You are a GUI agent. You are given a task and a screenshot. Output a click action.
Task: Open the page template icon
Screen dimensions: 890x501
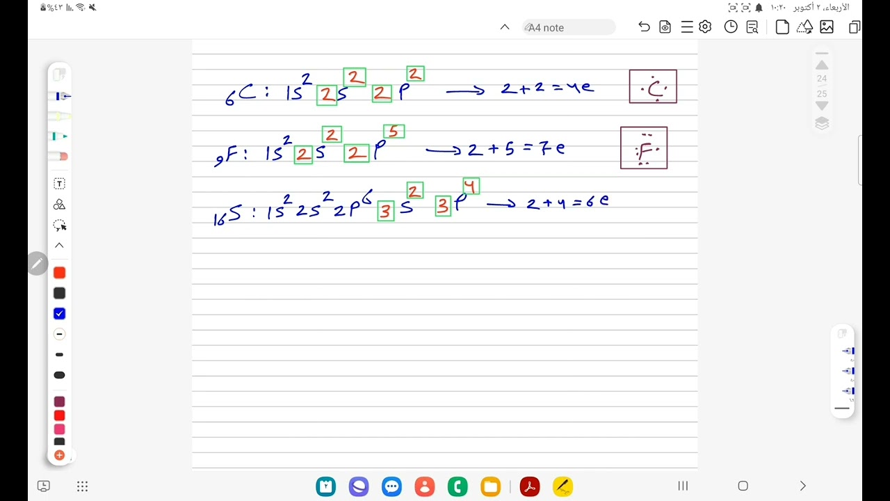point(782,27)
